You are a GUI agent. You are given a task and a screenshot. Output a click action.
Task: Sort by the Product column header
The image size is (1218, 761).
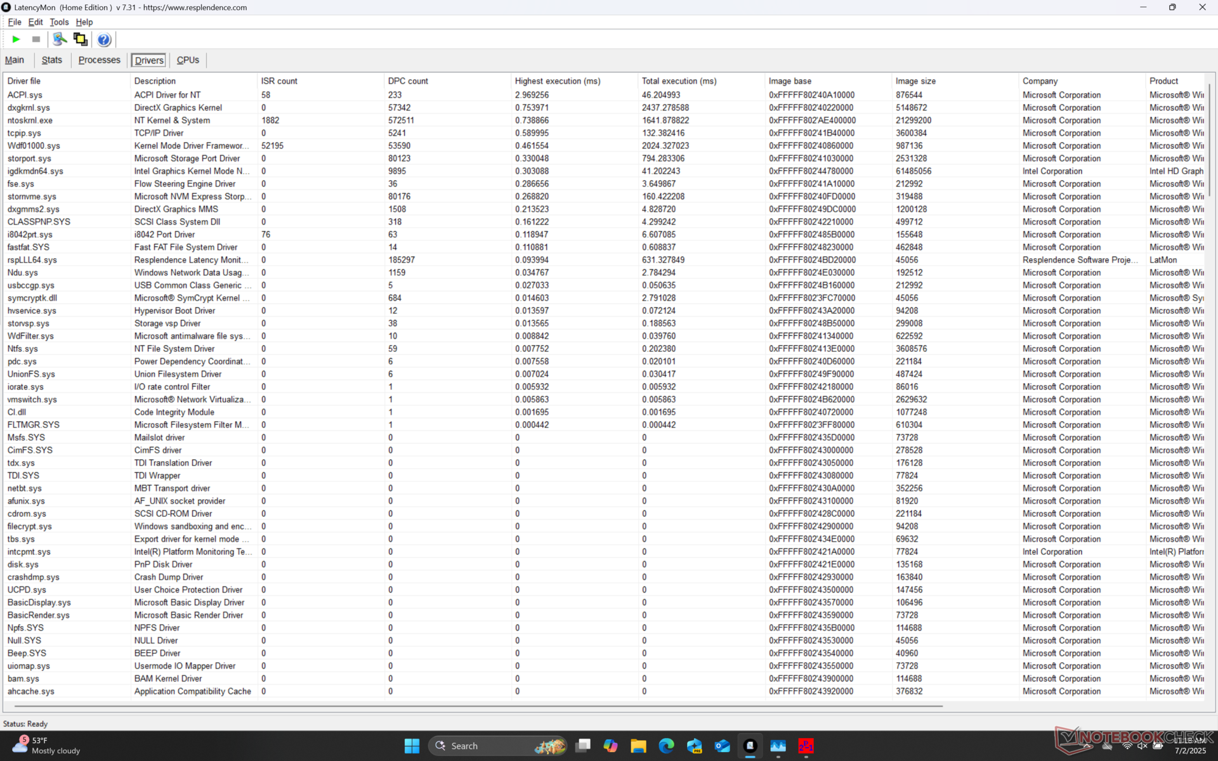[x=1175, y=81]
